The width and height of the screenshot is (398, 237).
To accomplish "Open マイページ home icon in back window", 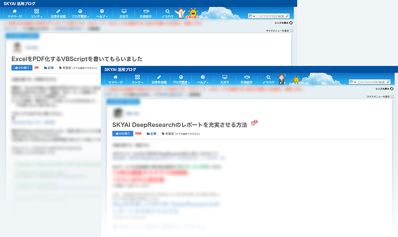I will 14,13.
